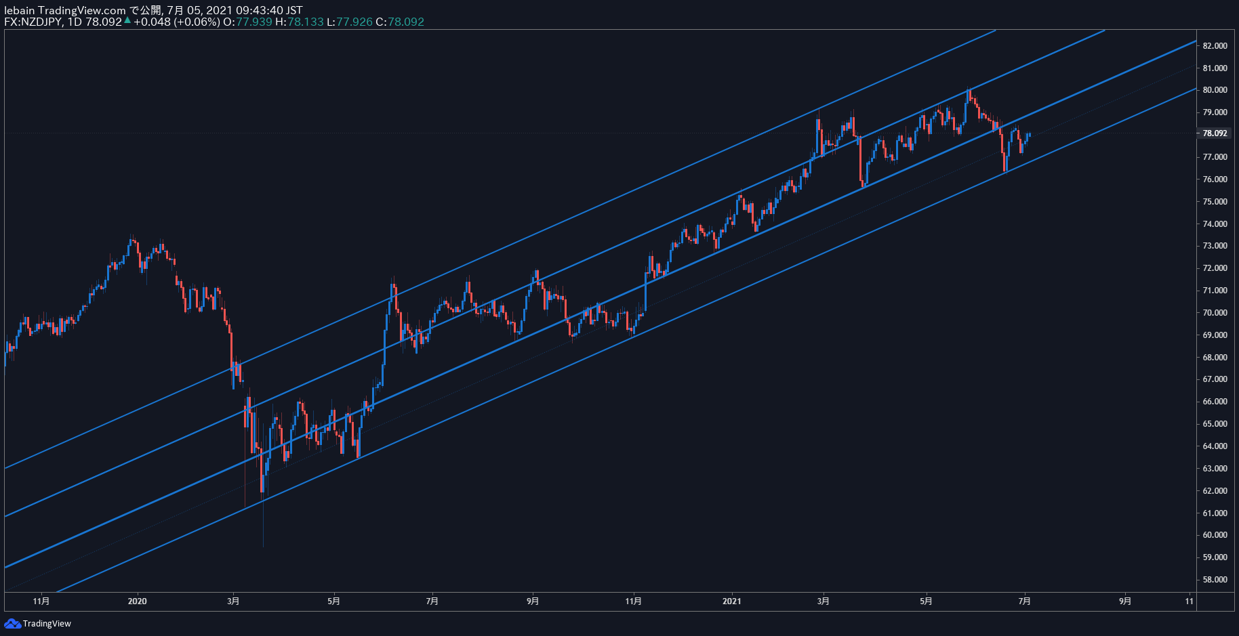Click the 61.000 price axis label
The width and height of the screenshot is (1239, 636).
click(1215, 513)
